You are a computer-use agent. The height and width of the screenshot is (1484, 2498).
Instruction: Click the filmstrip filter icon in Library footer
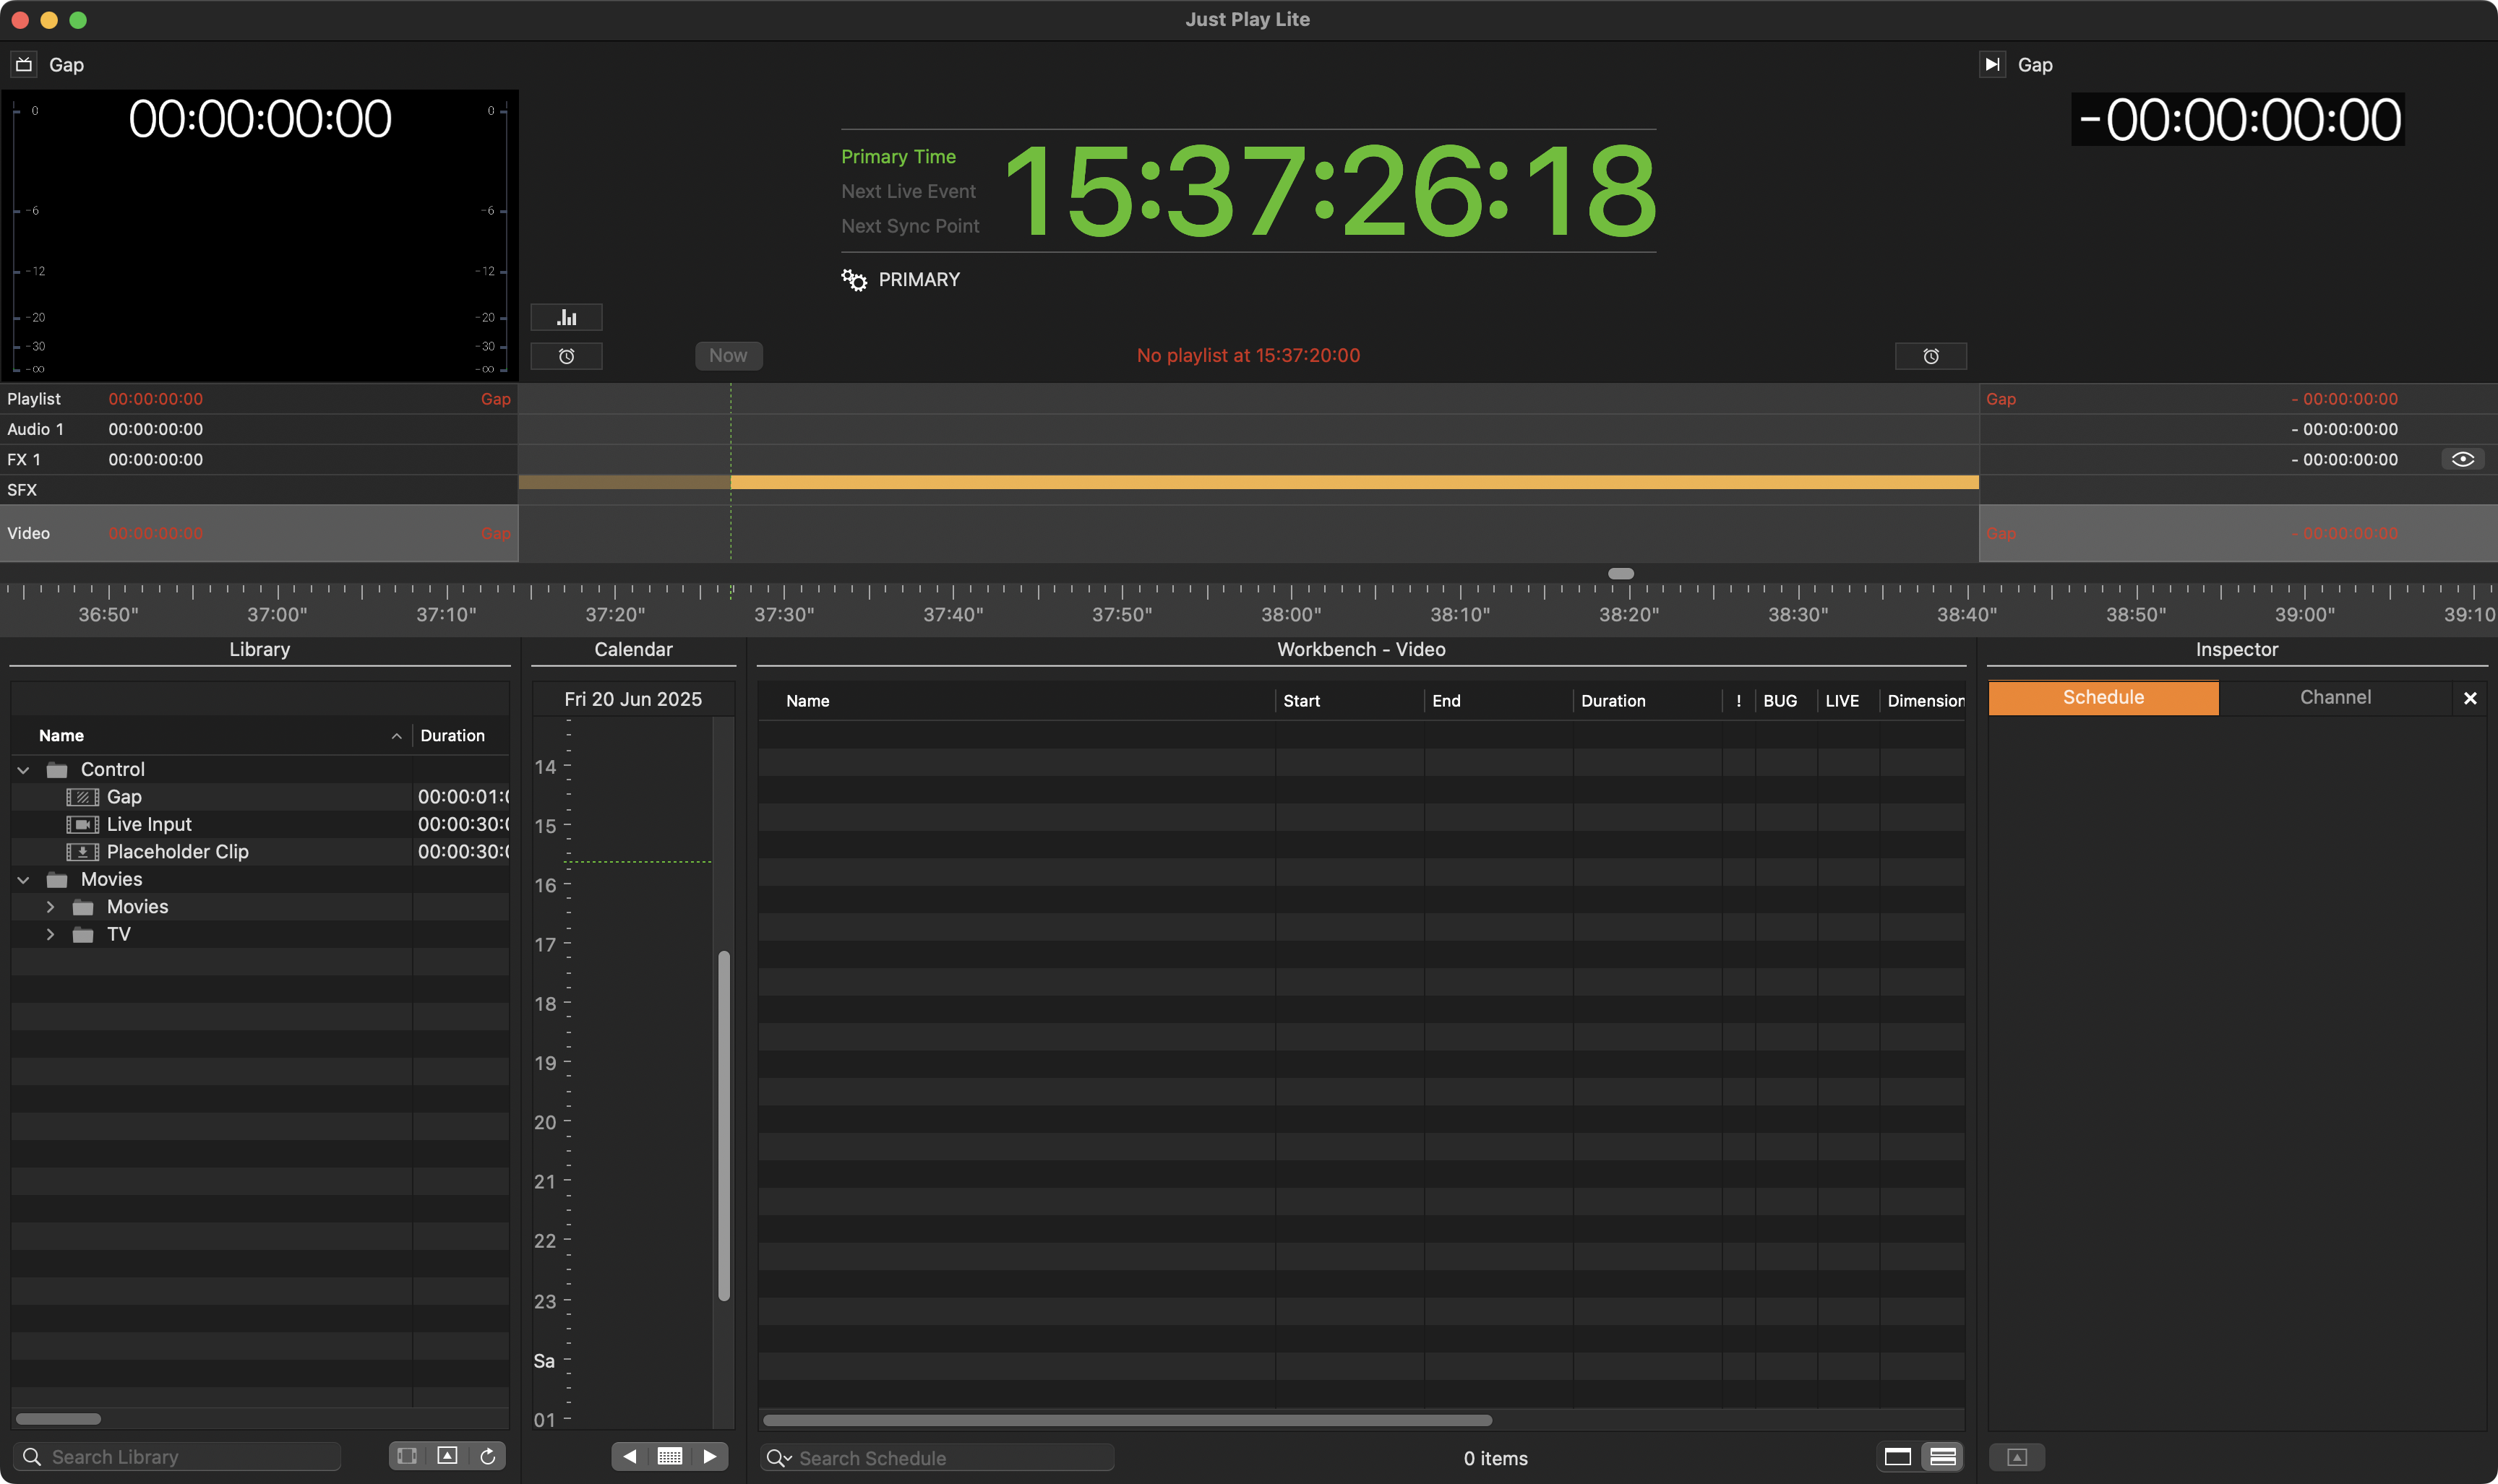point(407,1456)
